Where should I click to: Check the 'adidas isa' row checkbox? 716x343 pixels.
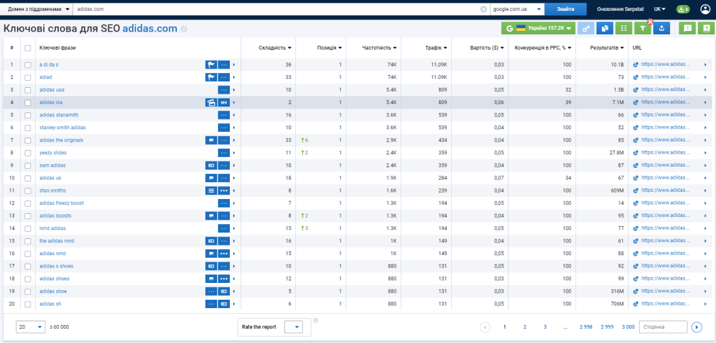(x=28, y=103)
